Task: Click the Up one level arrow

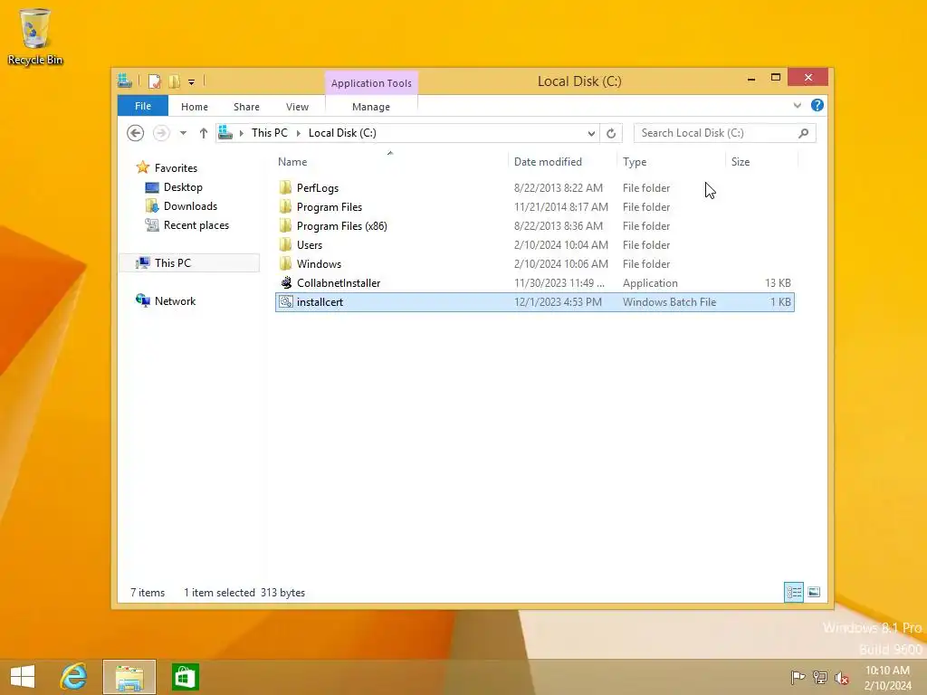Action: coord(204,133)
